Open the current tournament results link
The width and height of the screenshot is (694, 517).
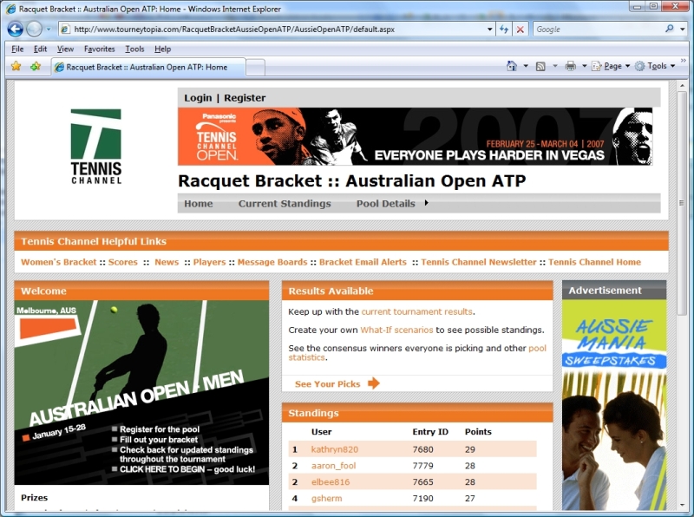[417, 311]
